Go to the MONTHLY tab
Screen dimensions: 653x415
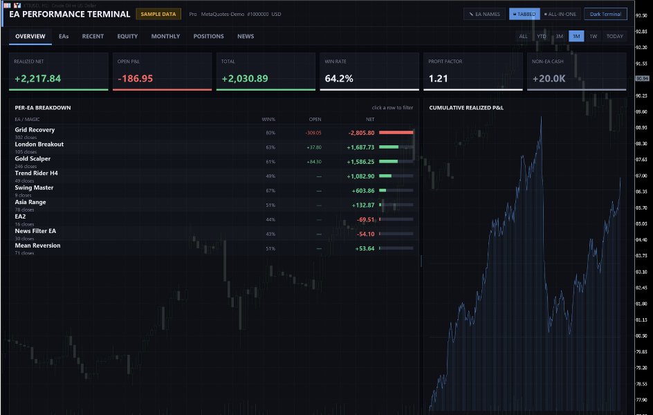[165, 36]
